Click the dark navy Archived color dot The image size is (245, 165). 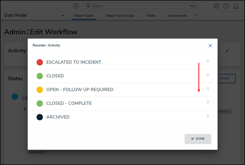click(40, 117)
